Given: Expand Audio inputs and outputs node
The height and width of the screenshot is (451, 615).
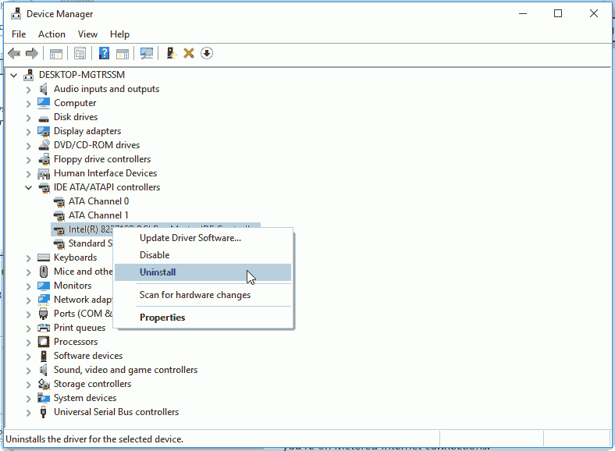Looking at the screenshot, I should pyautogui.click(x=28, y=90).
